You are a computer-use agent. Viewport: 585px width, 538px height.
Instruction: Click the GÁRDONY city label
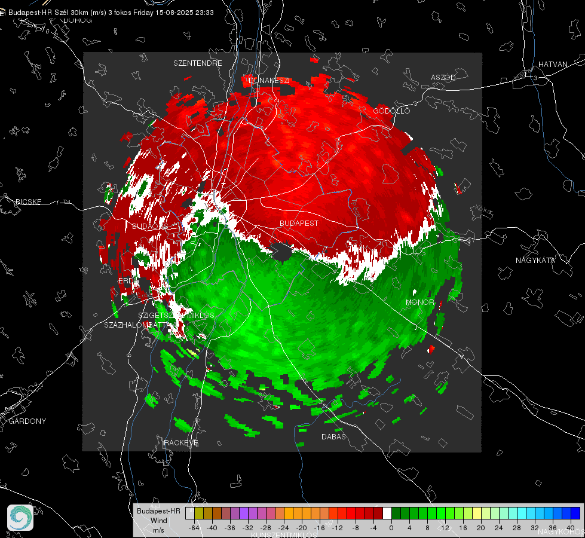(x=27, y=421)
